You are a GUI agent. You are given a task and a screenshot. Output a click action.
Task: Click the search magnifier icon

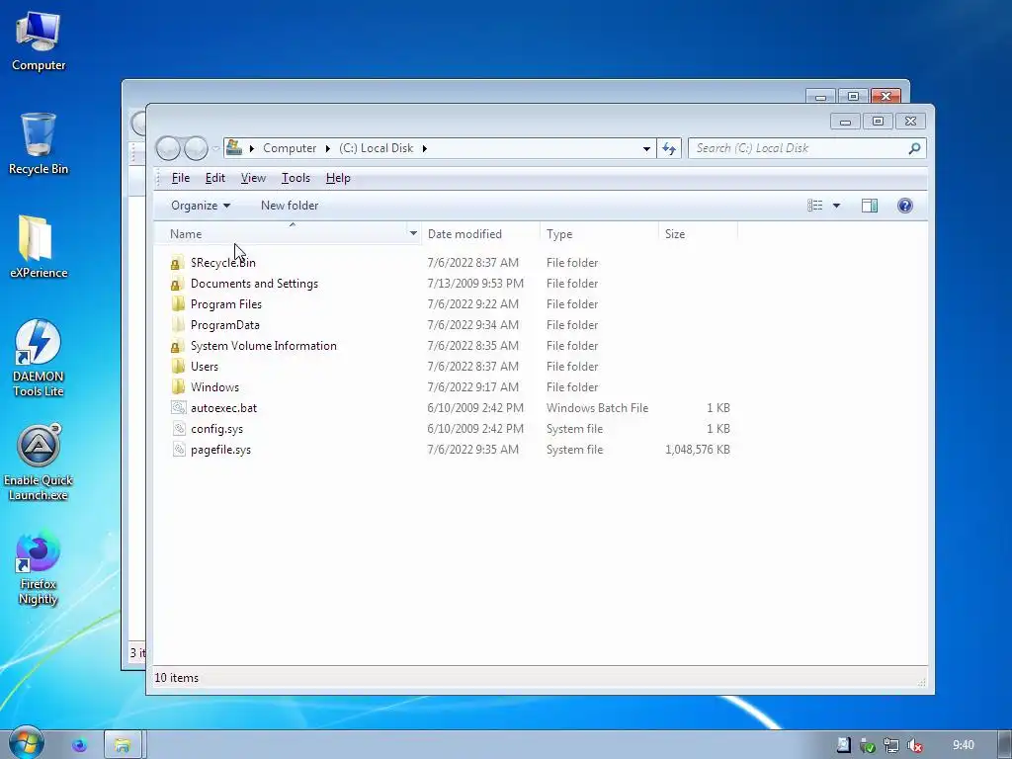[x=914, y=148]
